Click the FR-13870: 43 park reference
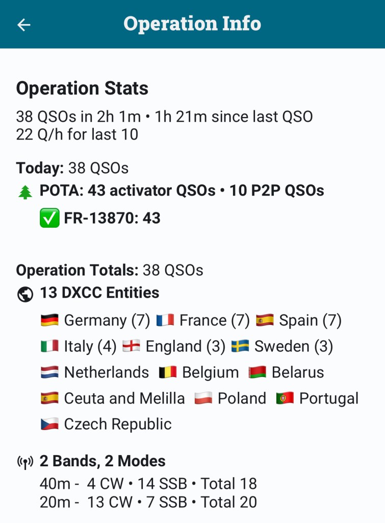The width and height of the screenshot is (385, 523). [x=112, y=218]
